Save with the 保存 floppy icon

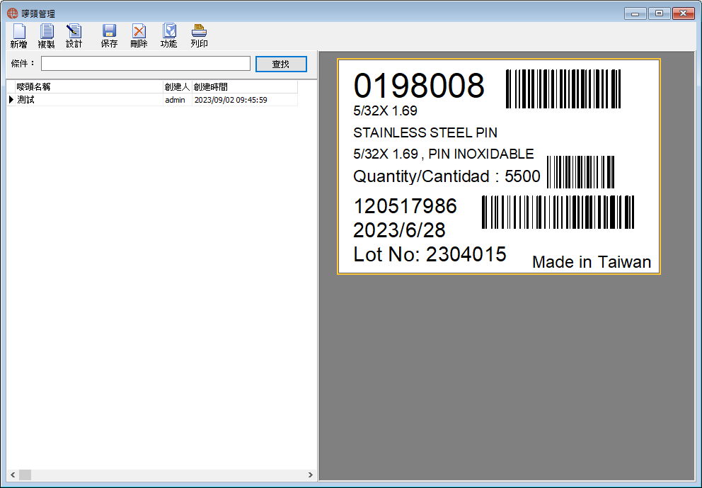[x=109, y=36]
